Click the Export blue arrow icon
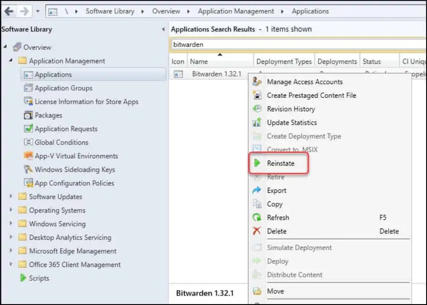 [x=258, y=190]
